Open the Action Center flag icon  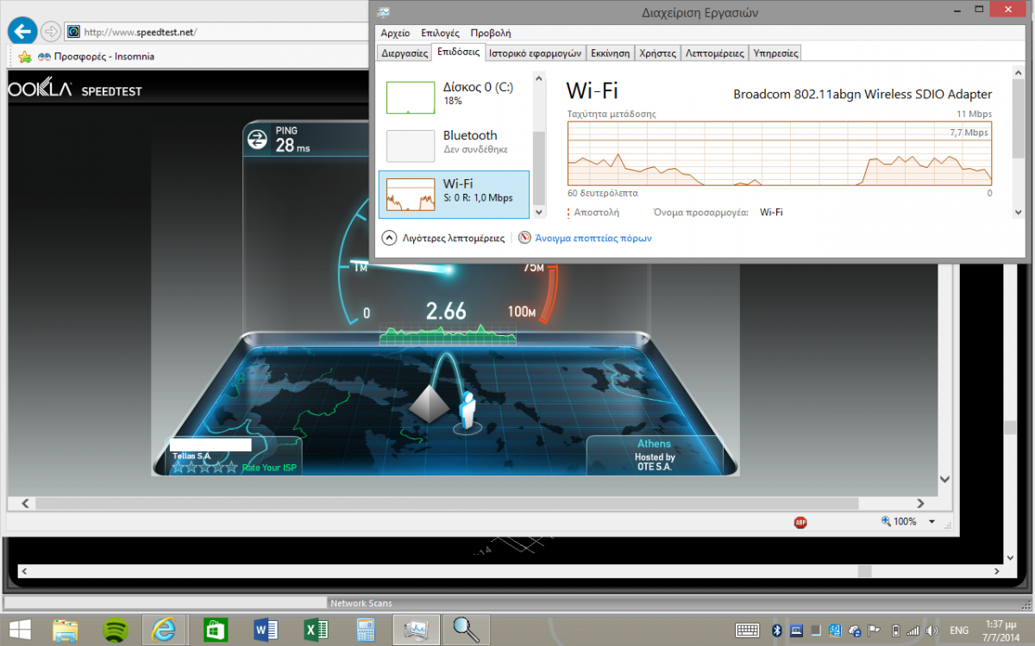tap(872, 630)
